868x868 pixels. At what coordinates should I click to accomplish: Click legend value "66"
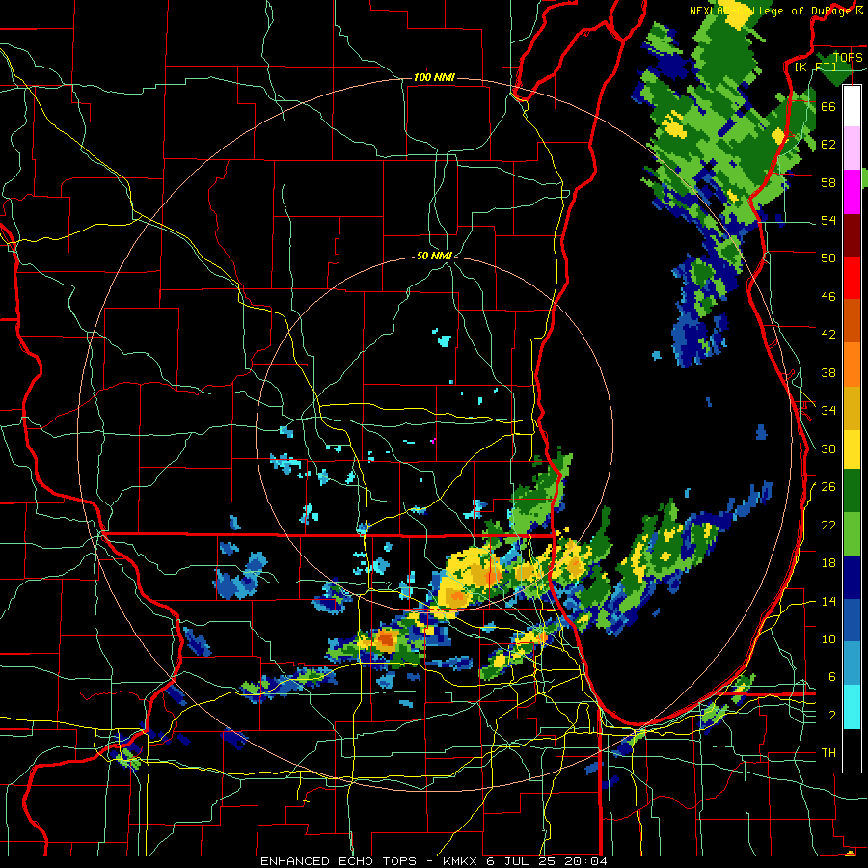tap(828, 106)
